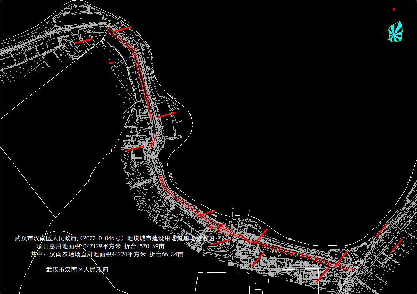Select the text line with 1047129平方米

[x=101, y=246]
